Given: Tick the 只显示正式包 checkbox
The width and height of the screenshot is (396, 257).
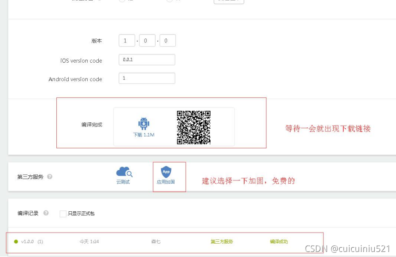Looking at the screenshot, I should 63,214.
